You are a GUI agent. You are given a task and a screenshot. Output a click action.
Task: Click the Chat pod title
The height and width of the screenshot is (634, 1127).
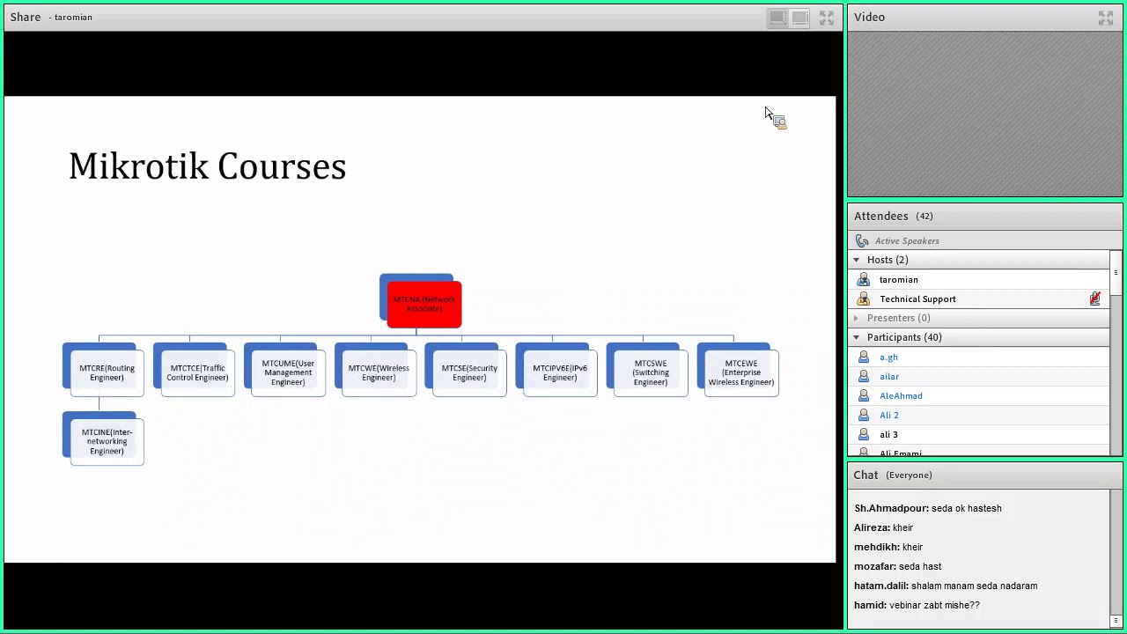tap(866, 475)
